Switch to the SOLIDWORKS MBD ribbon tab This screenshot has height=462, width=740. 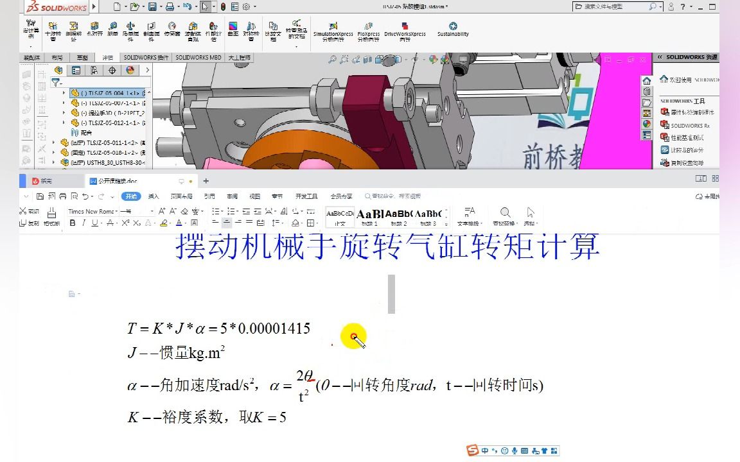coord(198,57)
